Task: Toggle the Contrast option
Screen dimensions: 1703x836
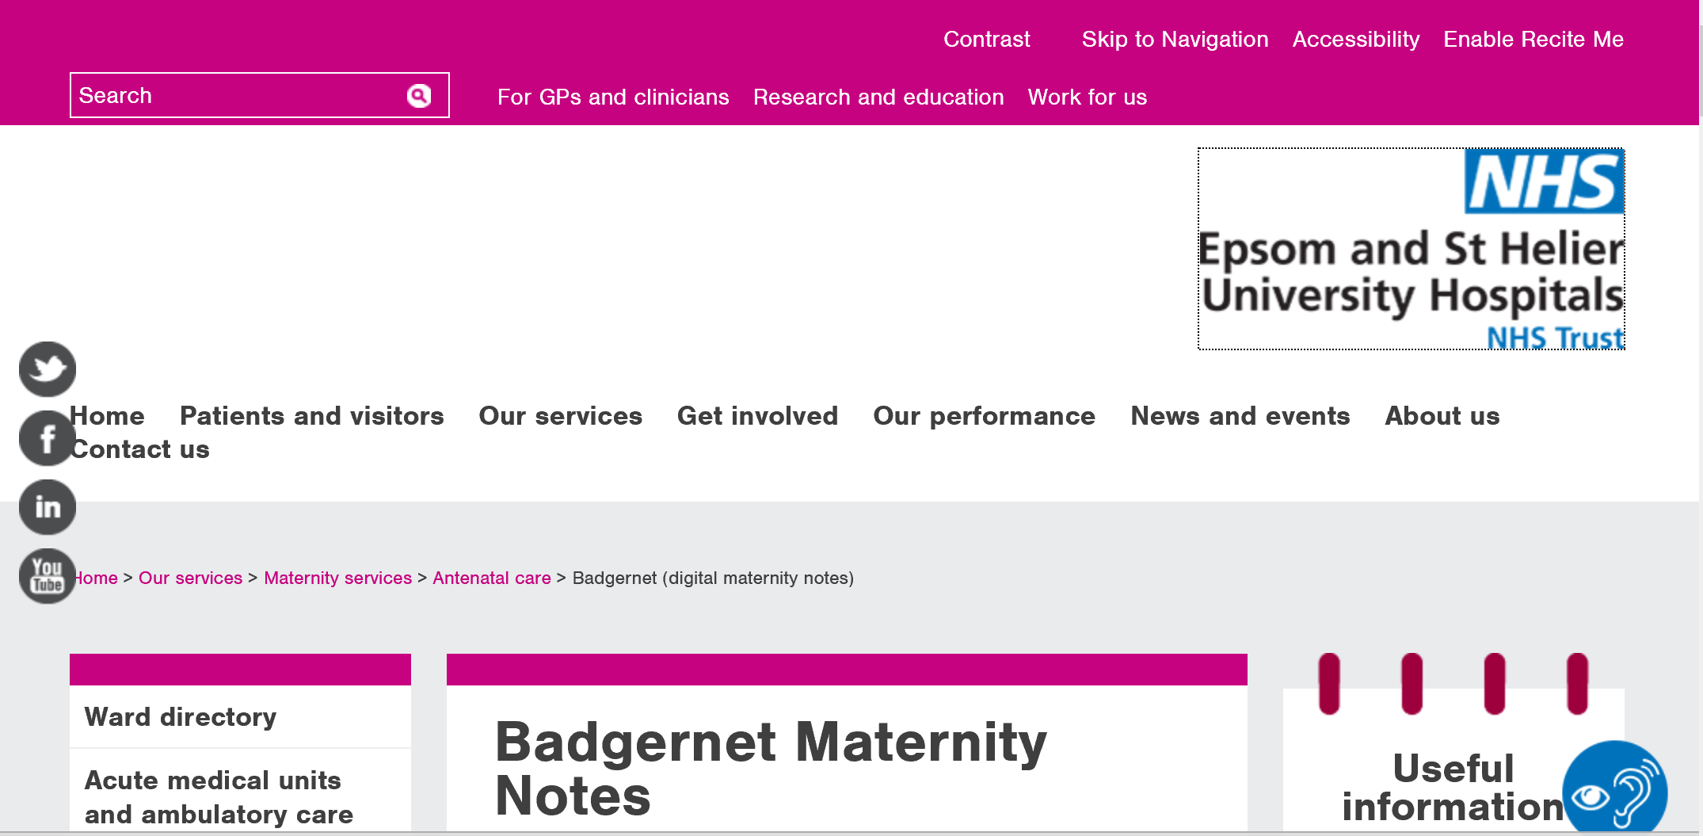Action: click(x=986, y=39)
